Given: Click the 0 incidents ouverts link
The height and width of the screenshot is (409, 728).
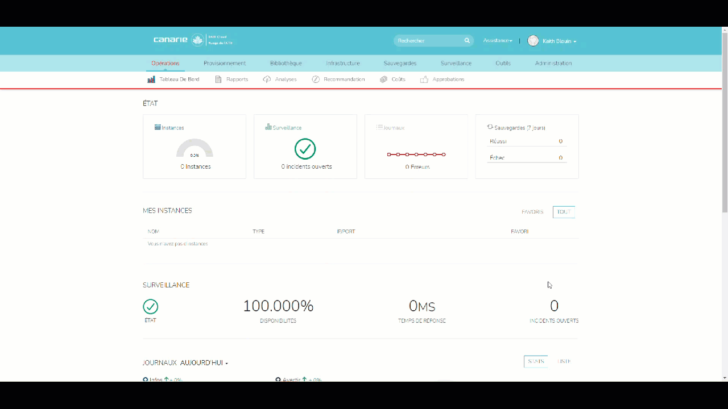Looking at the screenshot, I should [x=307, y=167].
